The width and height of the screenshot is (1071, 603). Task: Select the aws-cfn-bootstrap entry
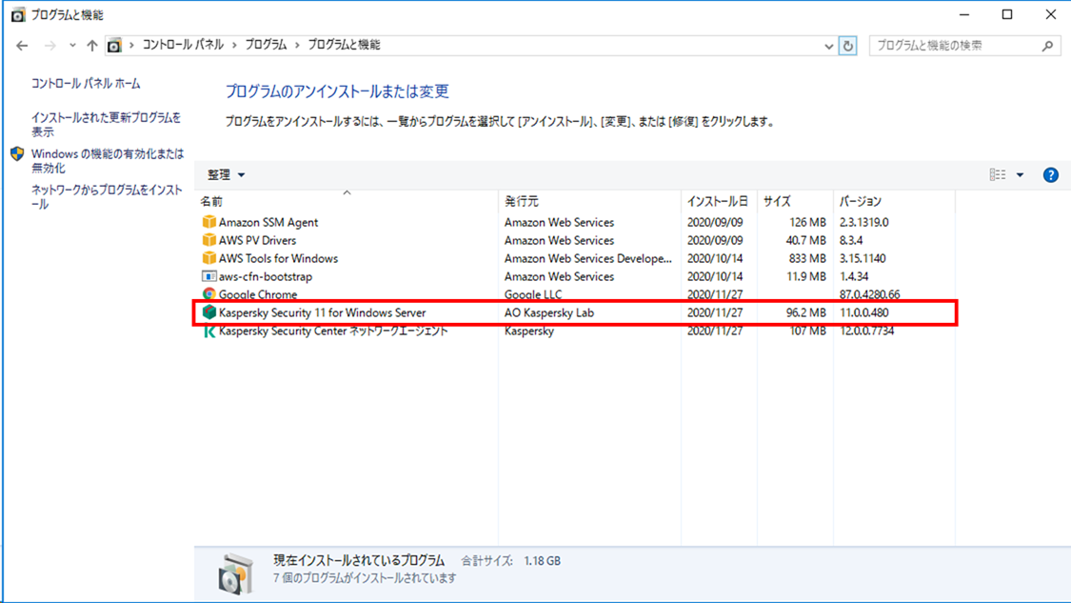click(265, 277)
